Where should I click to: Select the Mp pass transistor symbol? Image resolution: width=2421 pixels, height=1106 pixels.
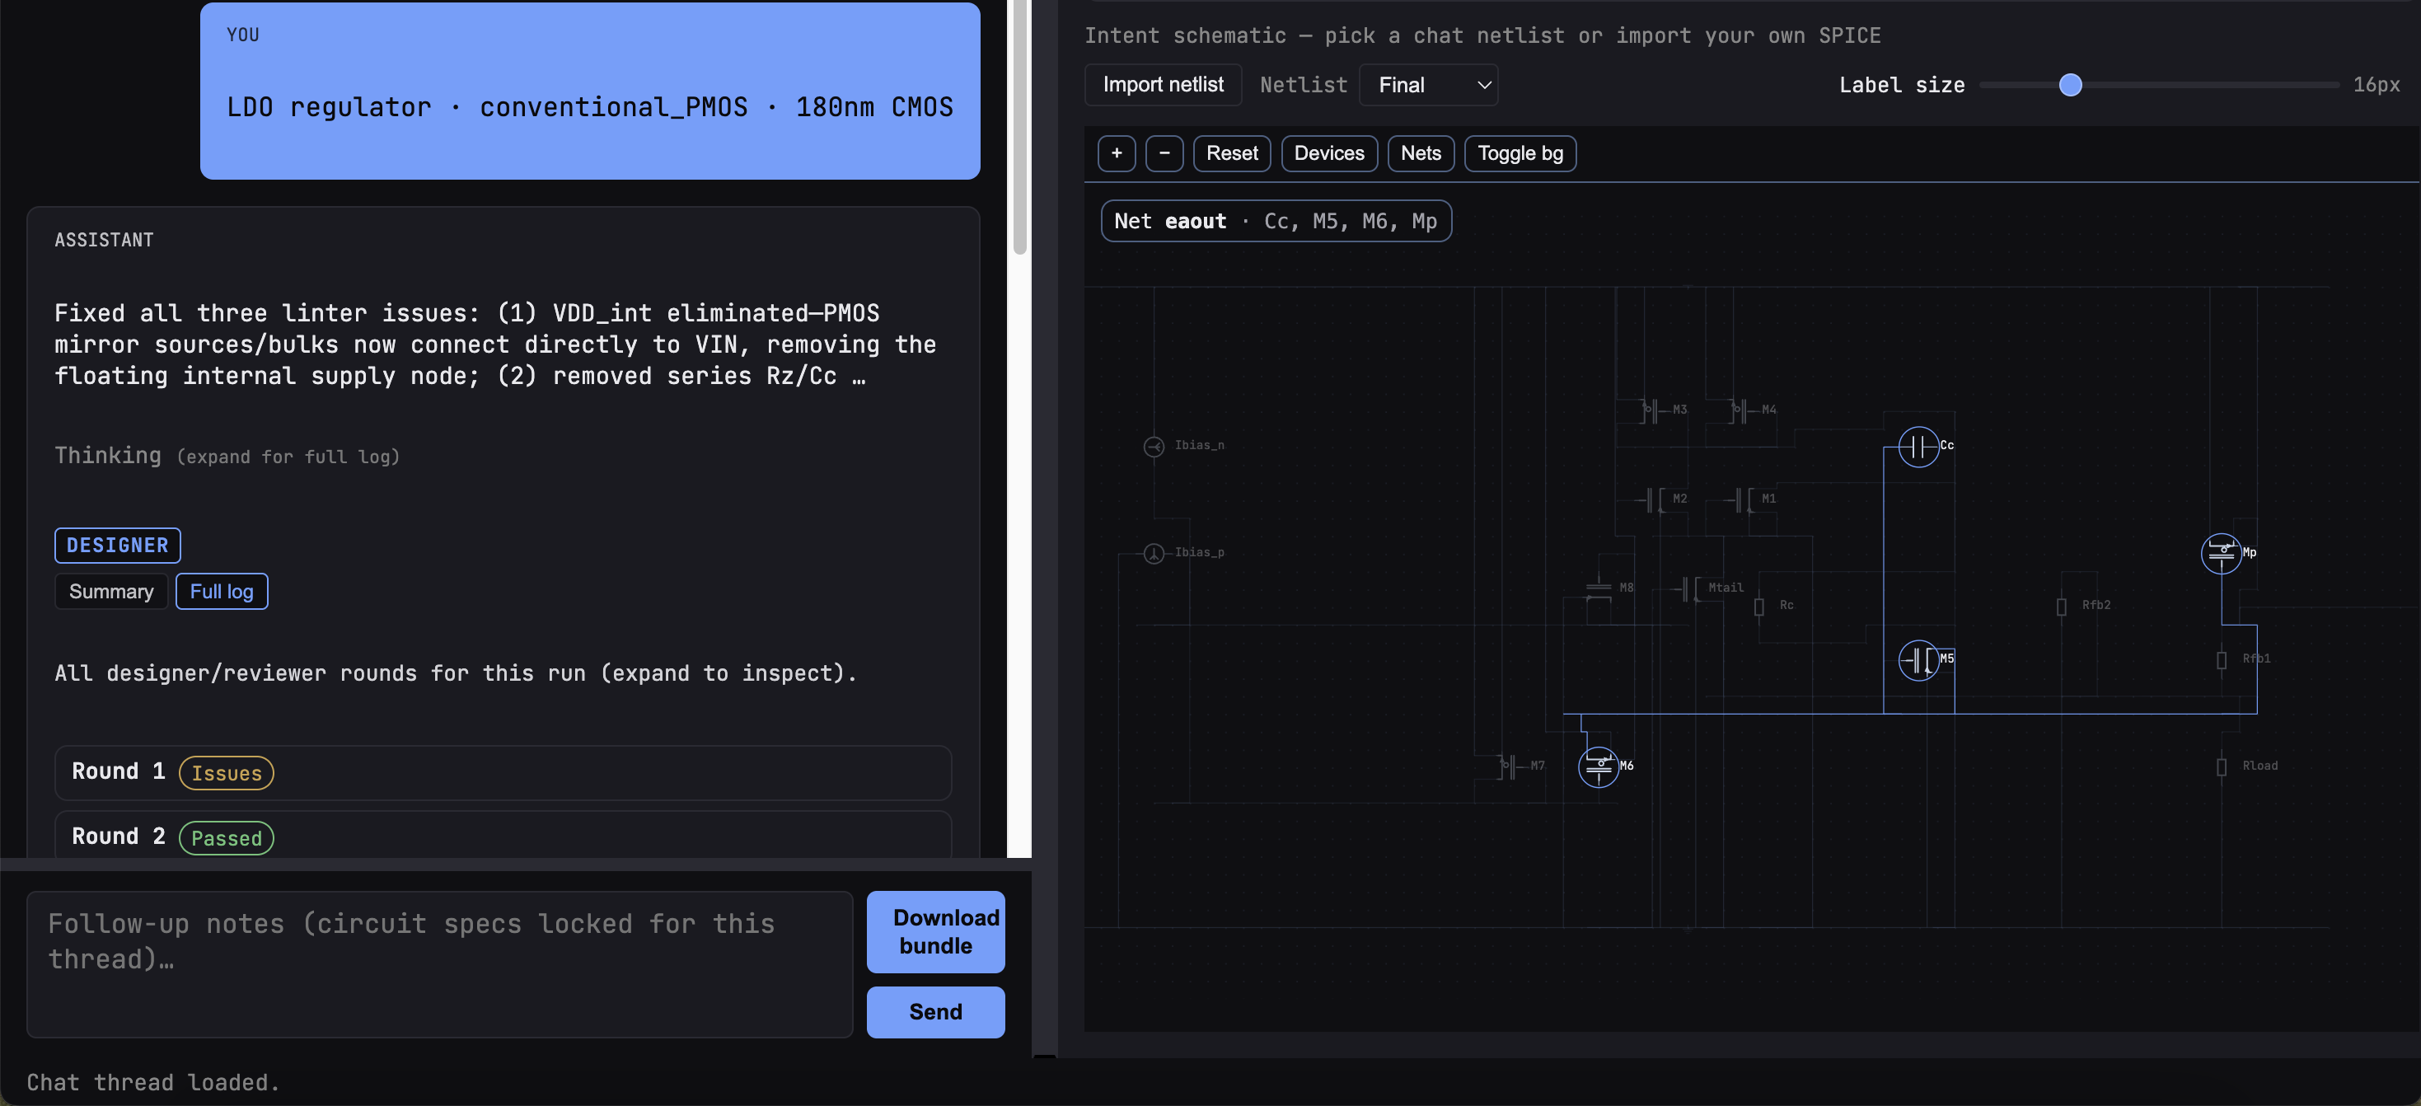tap(2221, 552)
